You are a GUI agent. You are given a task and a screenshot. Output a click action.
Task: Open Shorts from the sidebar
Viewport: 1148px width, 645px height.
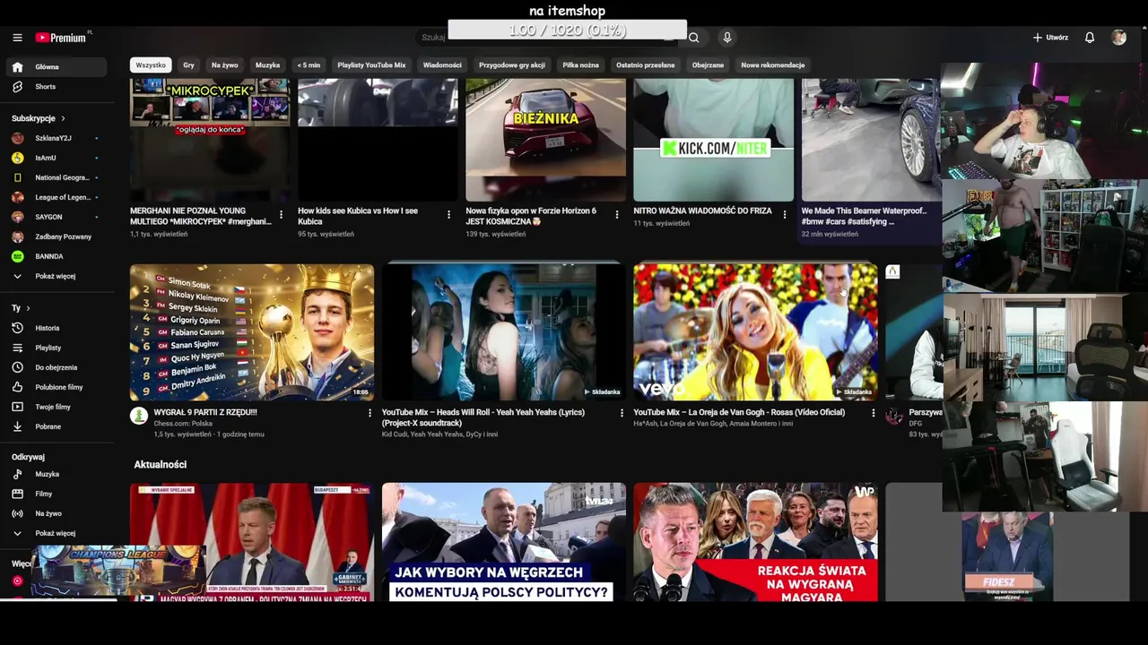56,87
